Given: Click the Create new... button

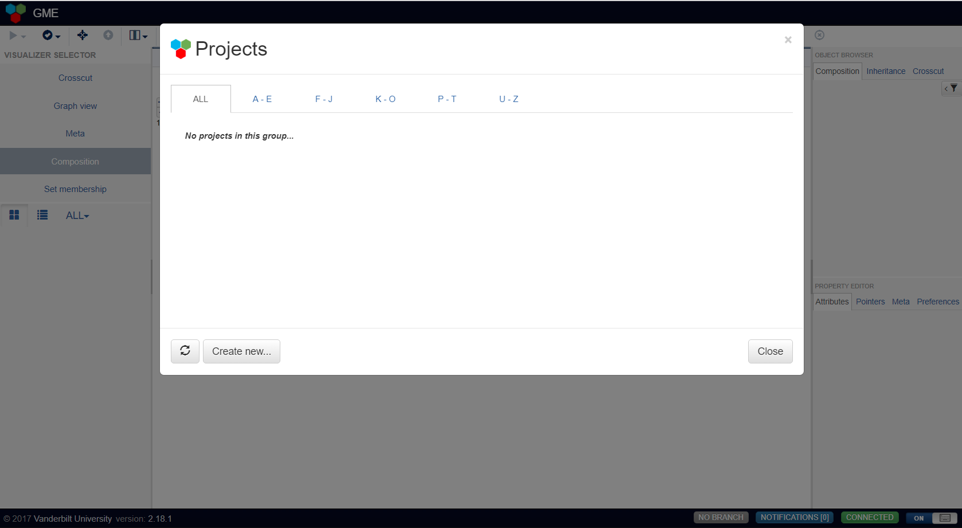Looking at the screenshot, I should coord(241,351).
